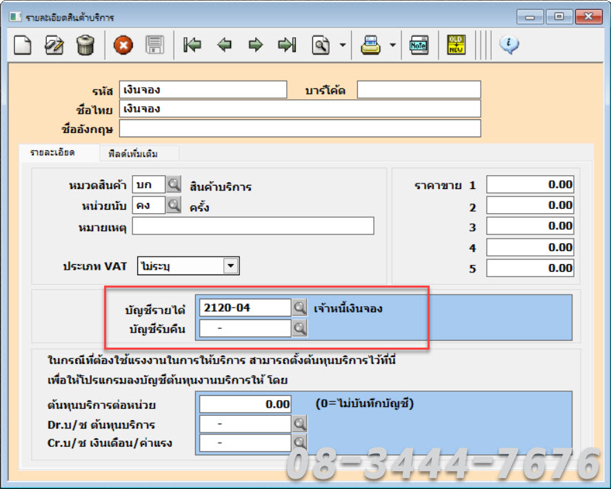Go to first record arrow icon

click(192, 45)
